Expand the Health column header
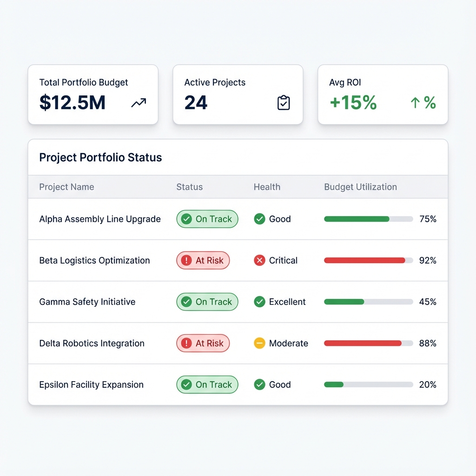Viewport: 476px width, 476px height. pos(267,187)
